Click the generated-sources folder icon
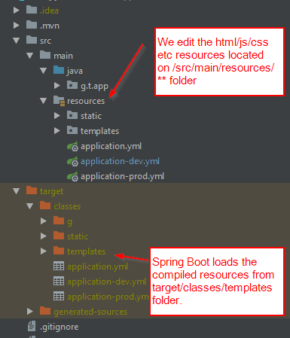290x338 pixels. click(45, 311)
